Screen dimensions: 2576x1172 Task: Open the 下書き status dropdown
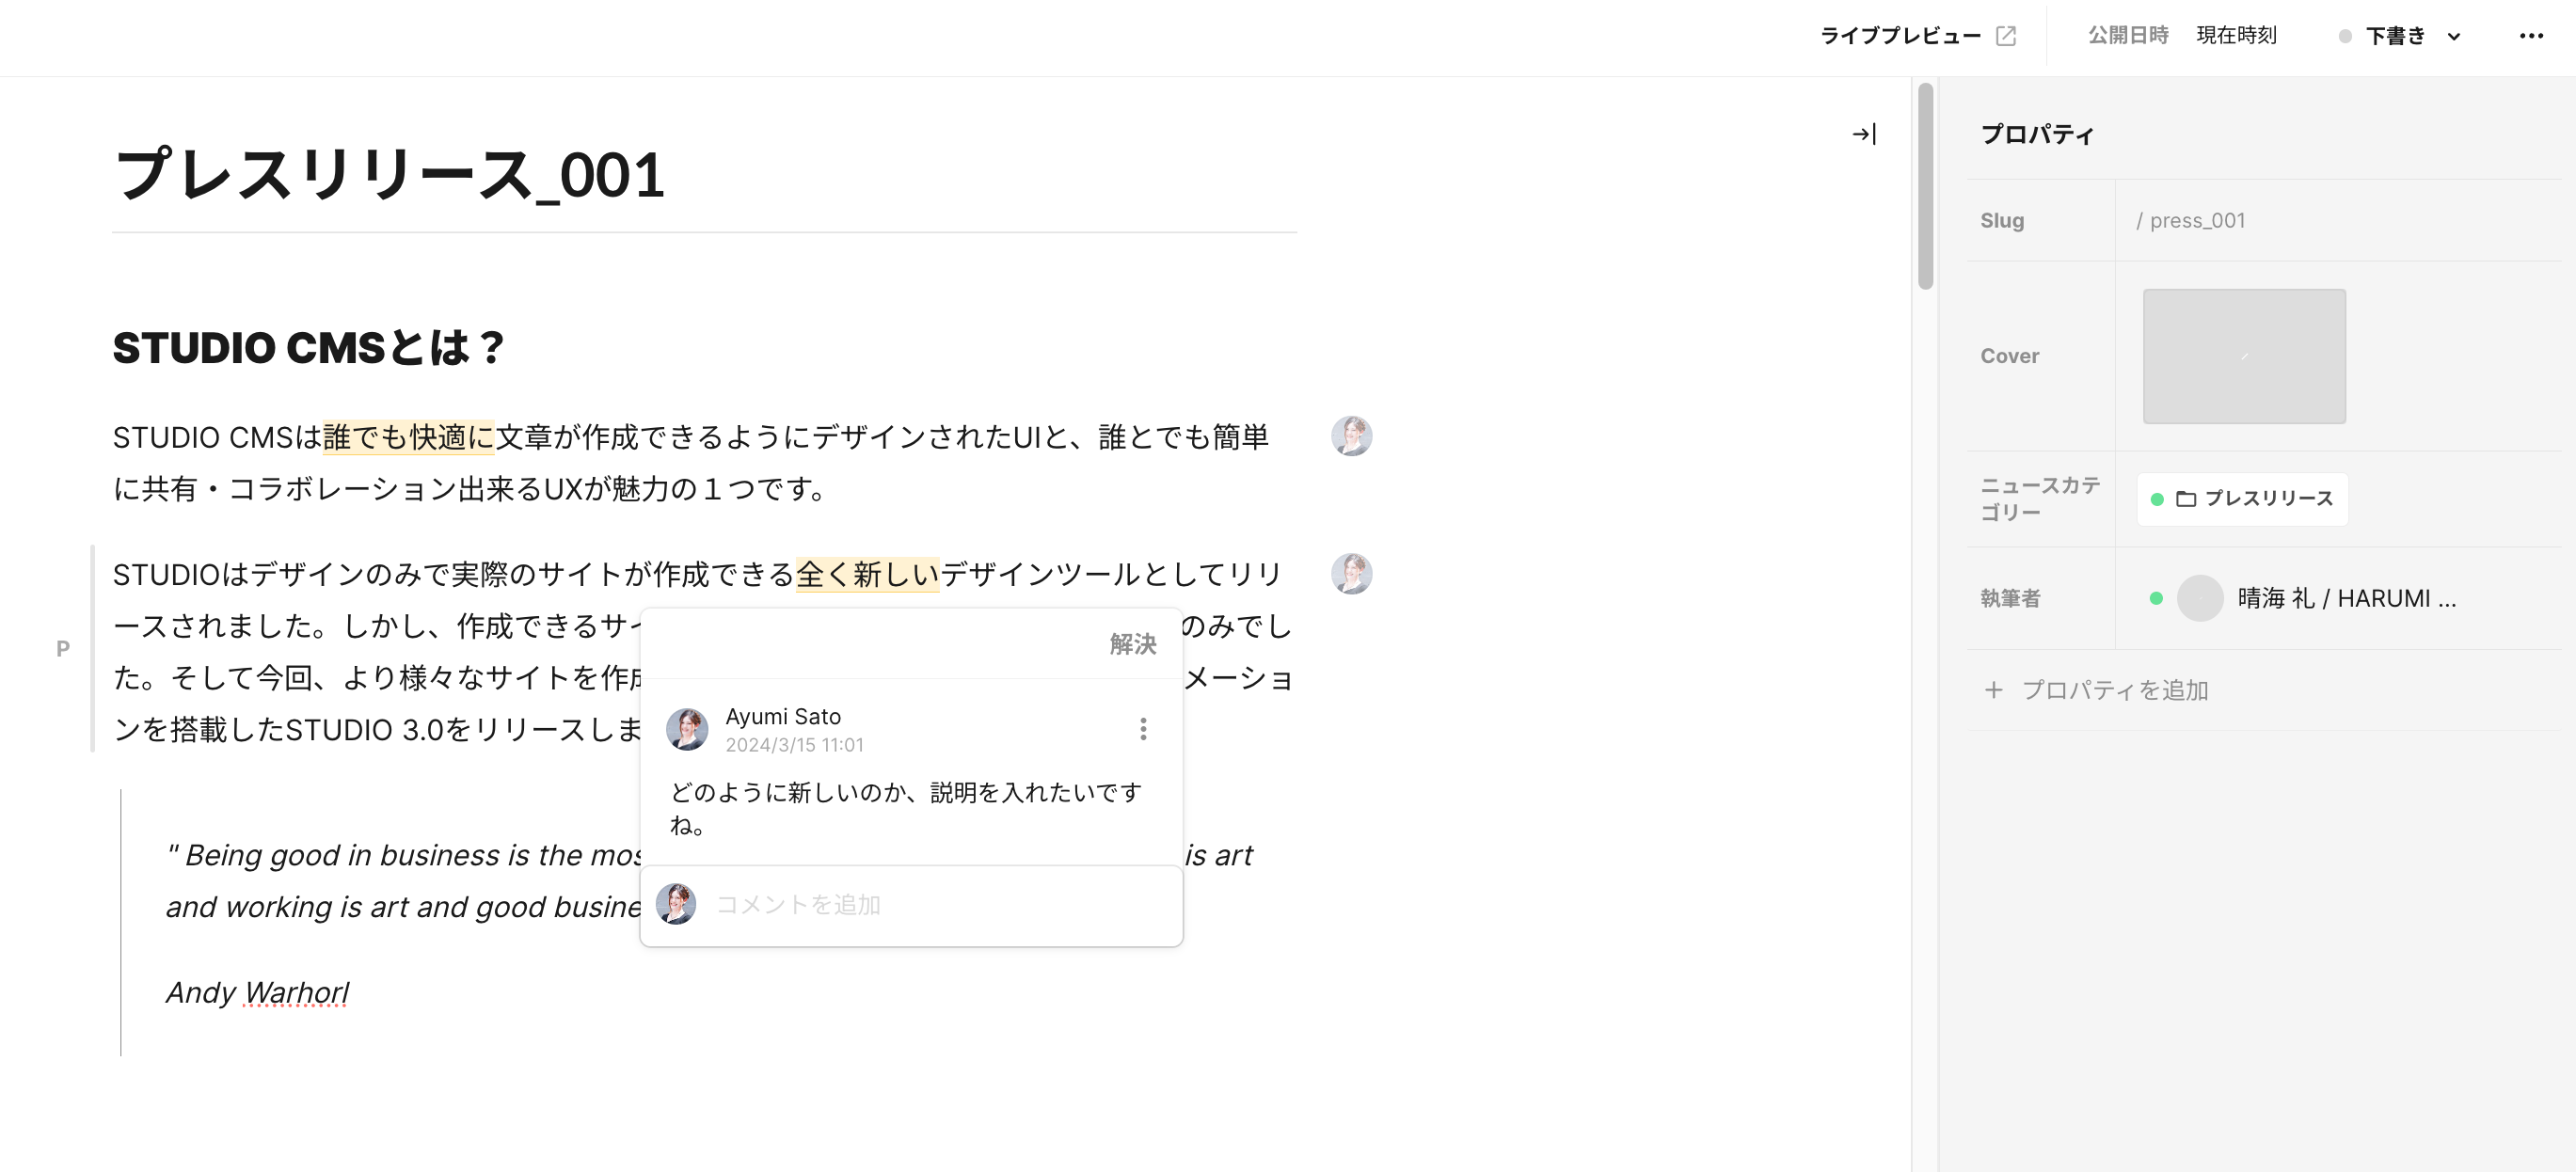(2399, 36)
